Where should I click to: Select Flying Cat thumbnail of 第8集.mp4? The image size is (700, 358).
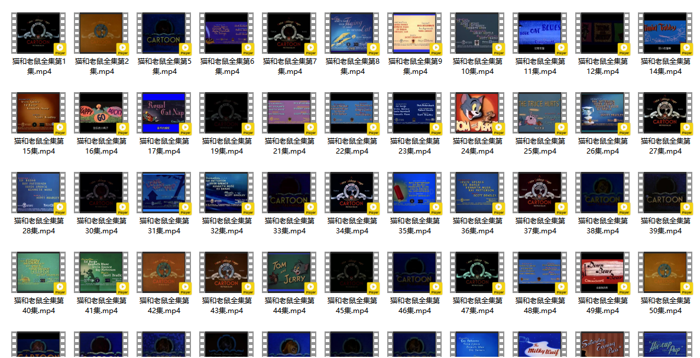click(352, 34)
